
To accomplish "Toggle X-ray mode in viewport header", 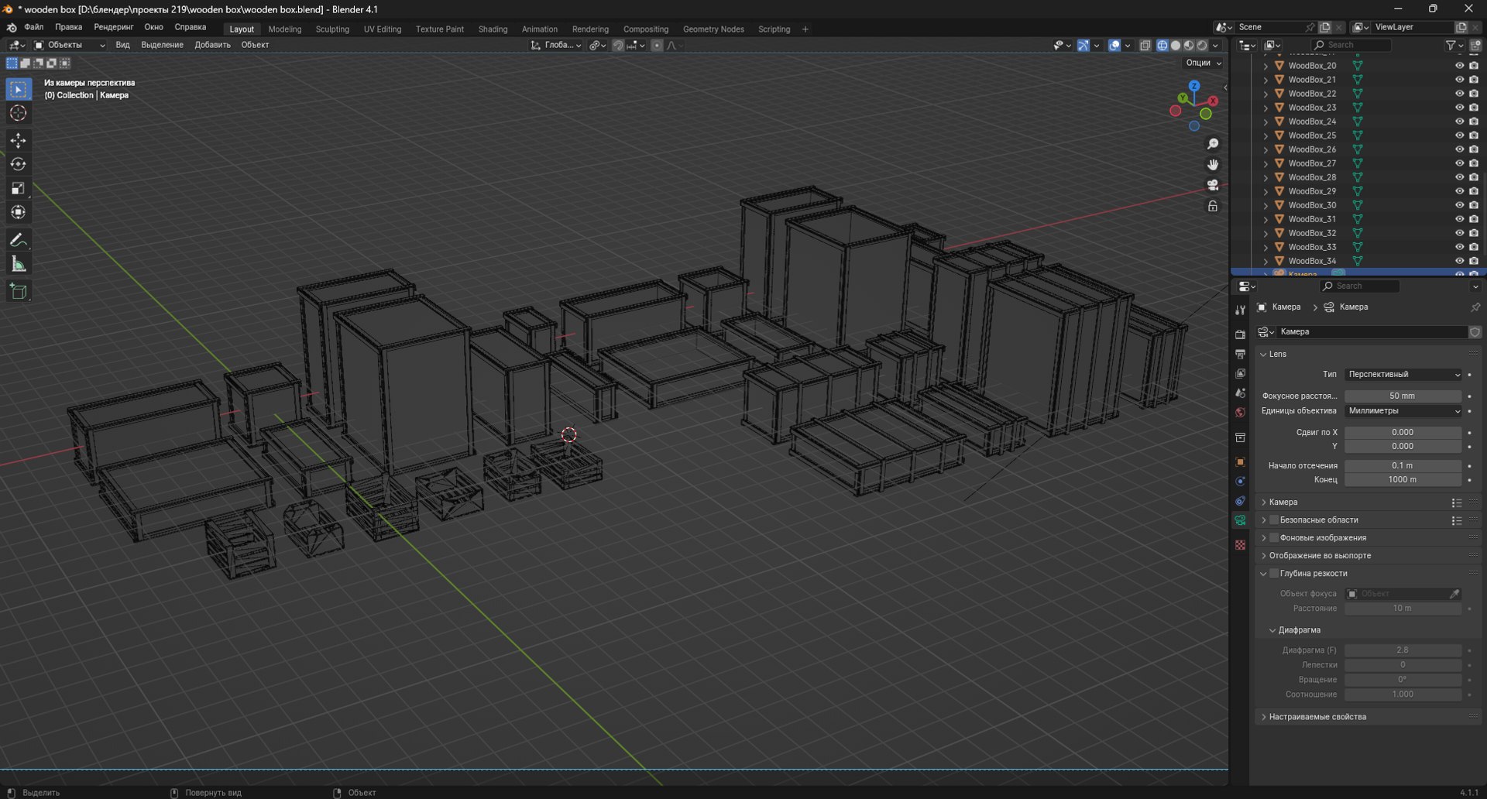I will coord(1145,45).
